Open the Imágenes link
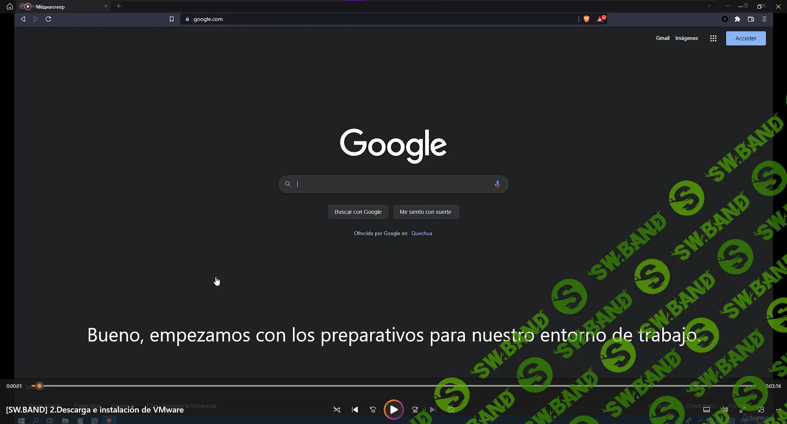This screenshot has width=787, height=424. pyautogui.click(x=686, y=38)
